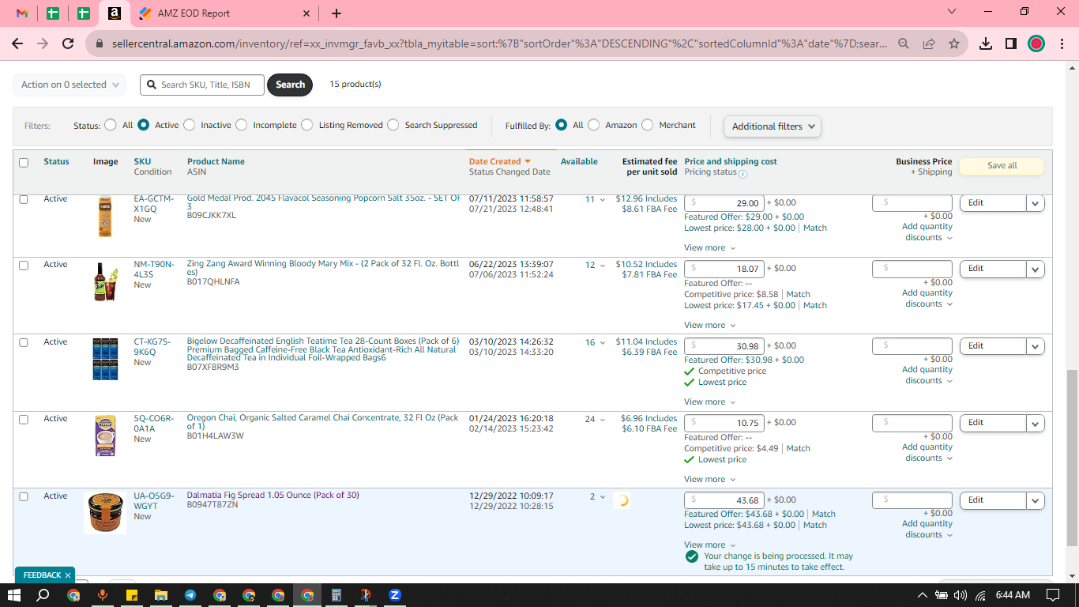Check the Zing Zang Bloody Mary row checkbox
The width and height of the screenshot is (1079, 607).
[24, 266]
